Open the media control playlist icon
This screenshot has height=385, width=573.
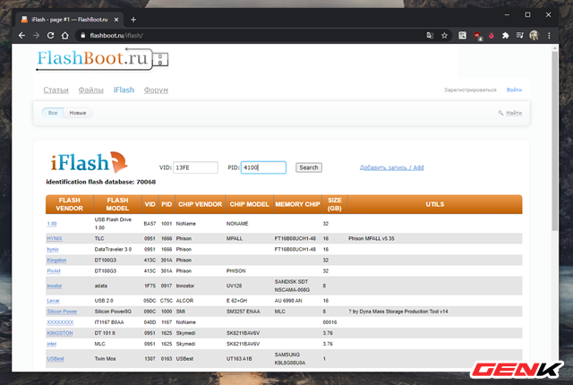click(x=519, y=36)
